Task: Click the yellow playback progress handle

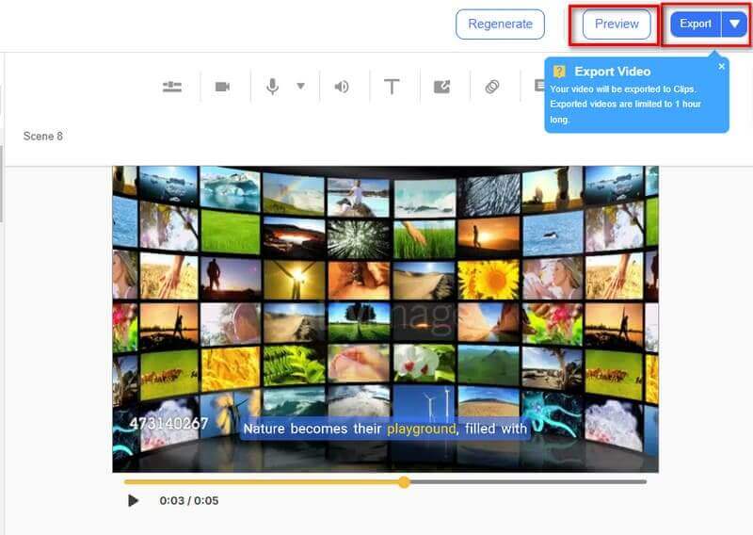Action: pos(404,481)
